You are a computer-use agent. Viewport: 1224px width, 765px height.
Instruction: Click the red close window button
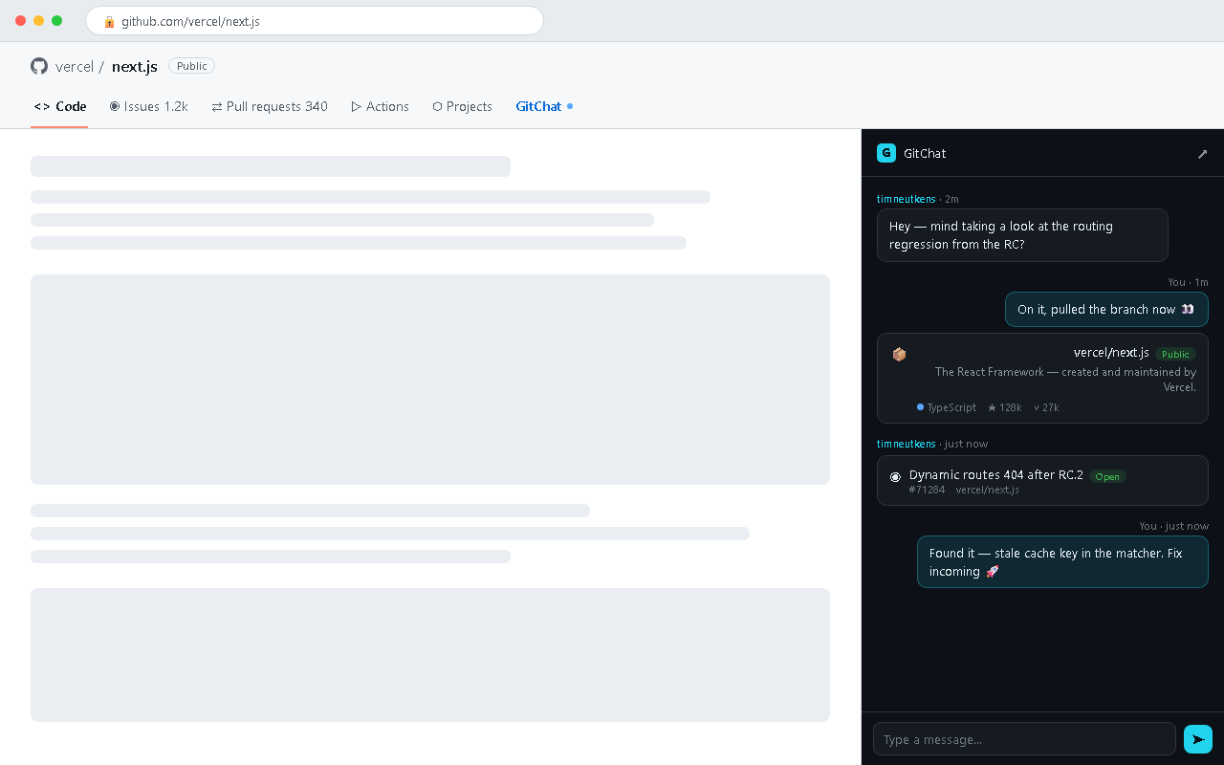[21, 20]
